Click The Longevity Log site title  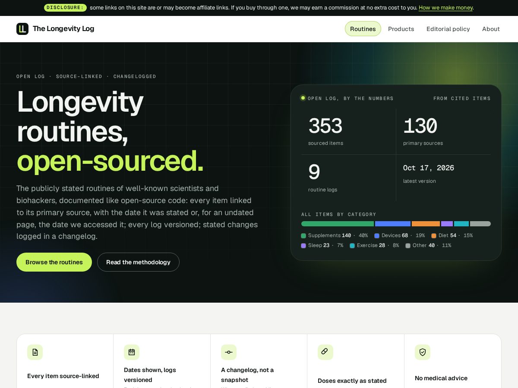coord(63,29)
